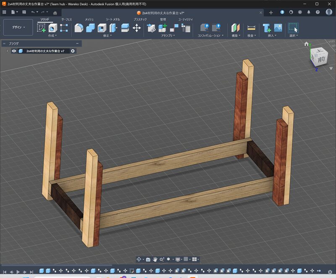The image size is (336, 278).
Task: Click the Create Sketch tool icon
Action: click(x=41, y=28)
